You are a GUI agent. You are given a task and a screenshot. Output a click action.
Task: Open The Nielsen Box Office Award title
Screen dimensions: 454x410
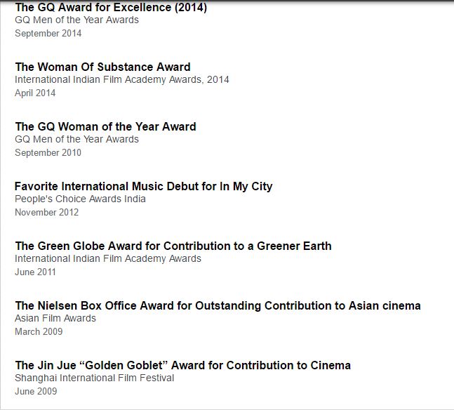[218, 306]
